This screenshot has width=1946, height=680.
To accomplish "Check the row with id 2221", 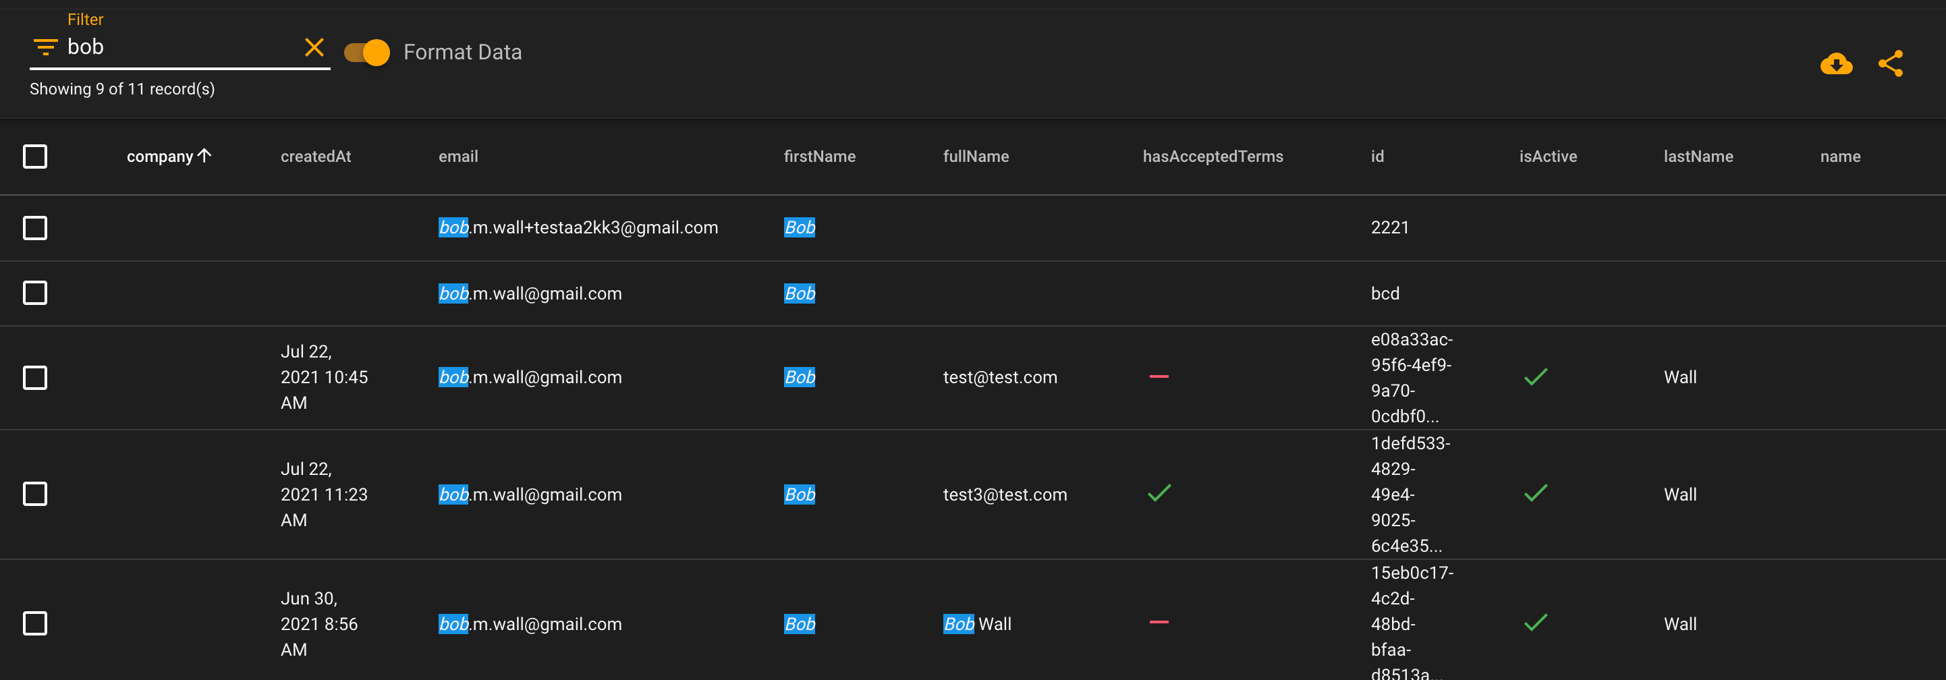I will (35, 227).
